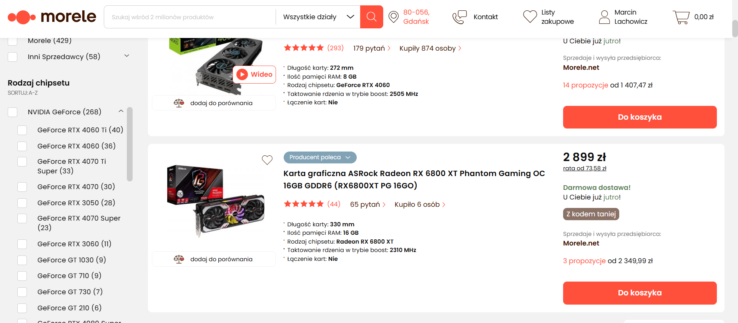
Task: Click the orange search magnifier button
Action: (371, 17)
